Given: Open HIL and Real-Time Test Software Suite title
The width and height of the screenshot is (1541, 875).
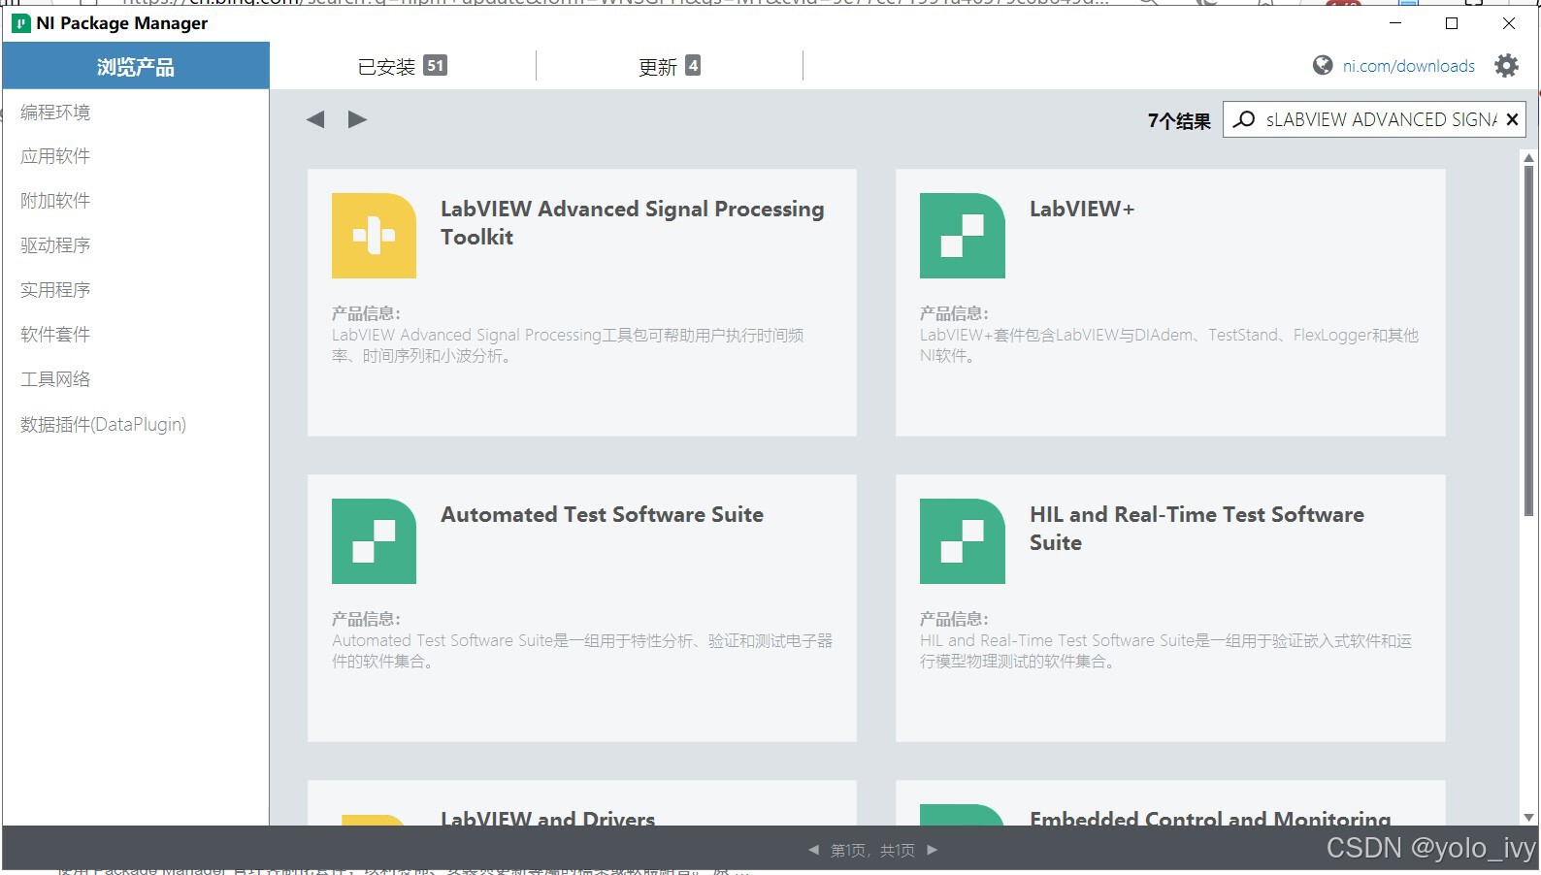Looking at the screenshot, I should click(x=1197, y=529).
